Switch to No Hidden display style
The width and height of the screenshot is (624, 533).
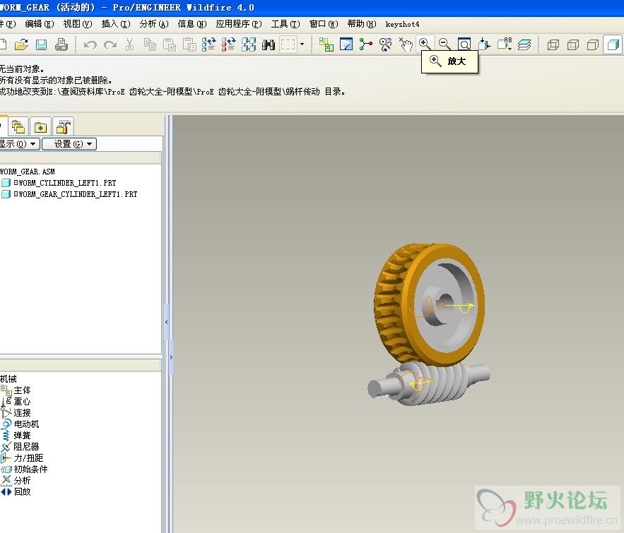(593, 44)
